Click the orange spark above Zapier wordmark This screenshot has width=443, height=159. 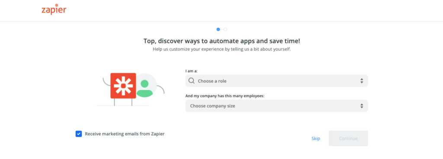57,5
